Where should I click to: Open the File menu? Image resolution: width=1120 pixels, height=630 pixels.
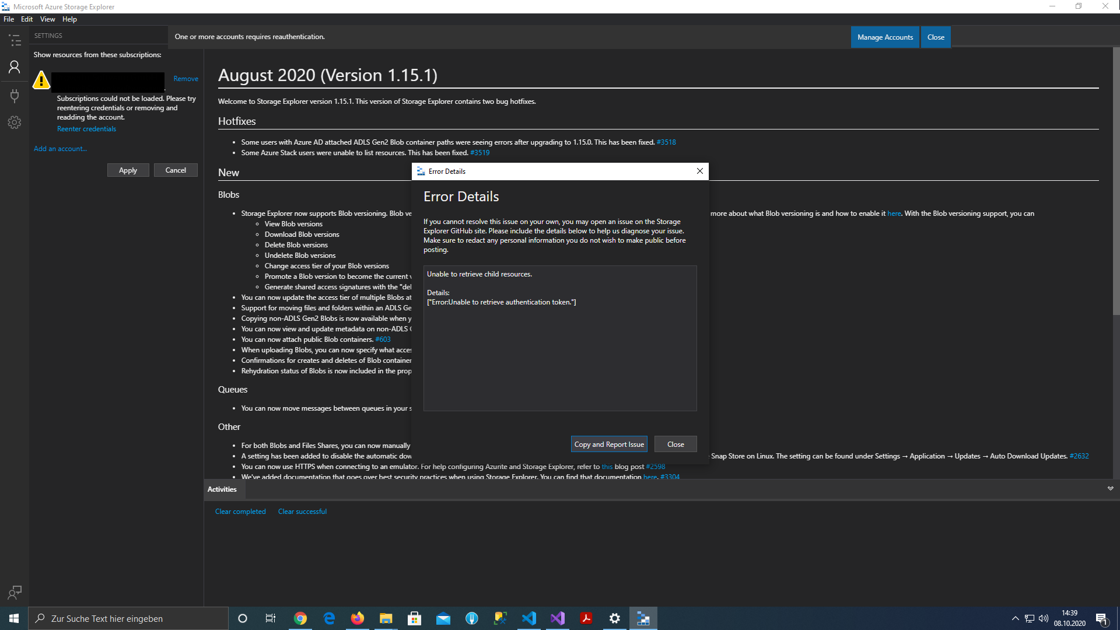[x=9, y=19]
